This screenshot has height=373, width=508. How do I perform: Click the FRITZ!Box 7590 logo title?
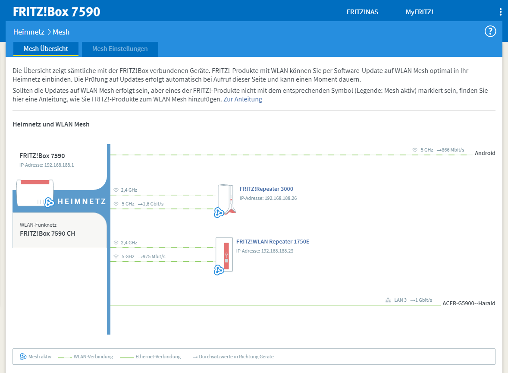point(56,12)
